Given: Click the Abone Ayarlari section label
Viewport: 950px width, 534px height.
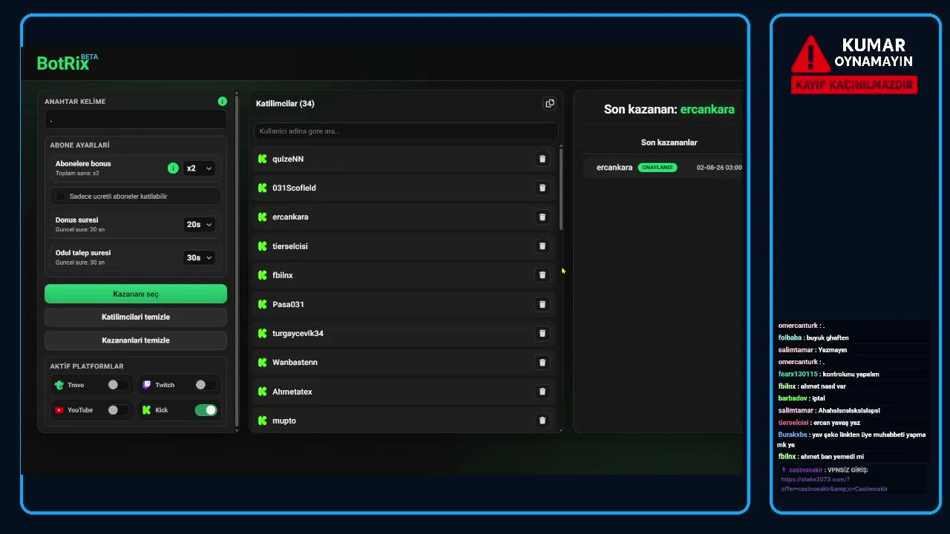Looking at the screenshot, I should pyautogui.click(x=79, y=145).
